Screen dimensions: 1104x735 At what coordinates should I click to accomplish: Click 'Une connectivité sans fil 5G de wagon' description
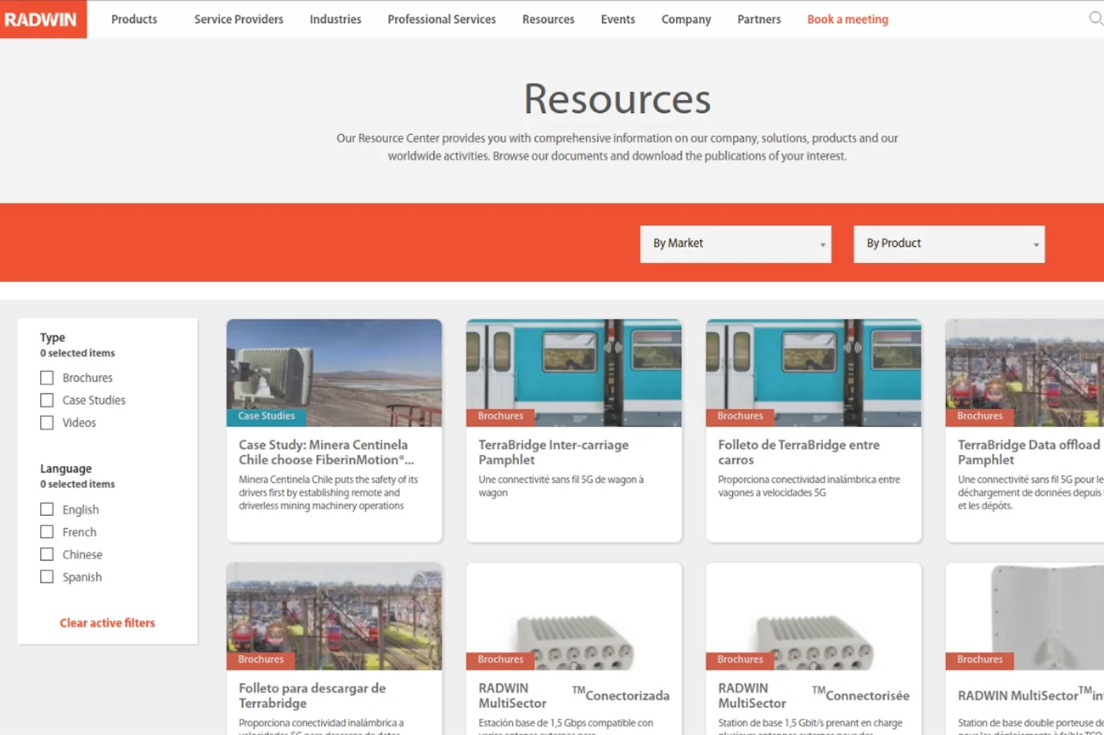point(561,486)
